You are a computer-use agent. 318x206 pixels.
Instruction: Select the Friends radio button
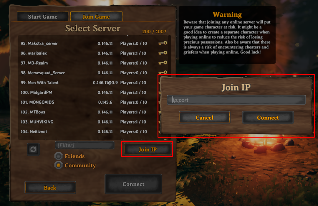58,156
